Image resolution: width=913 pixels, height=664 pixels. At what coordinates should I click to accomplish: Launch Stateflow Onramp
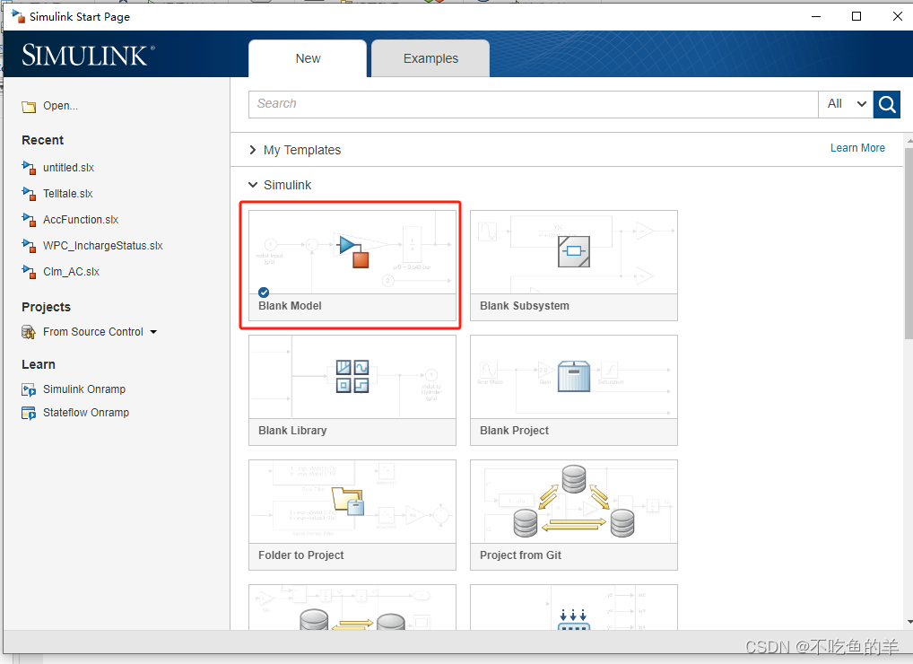coord(85,413)
